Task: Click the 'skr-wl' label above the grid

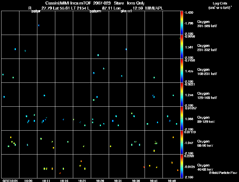Action: click(126, 11)
